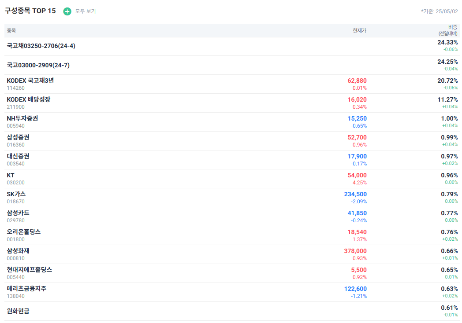Image resolution: width=462 pixels, height=323 pixels.
Task: Click the SK가스 stock name
Action: click(16, 194)
